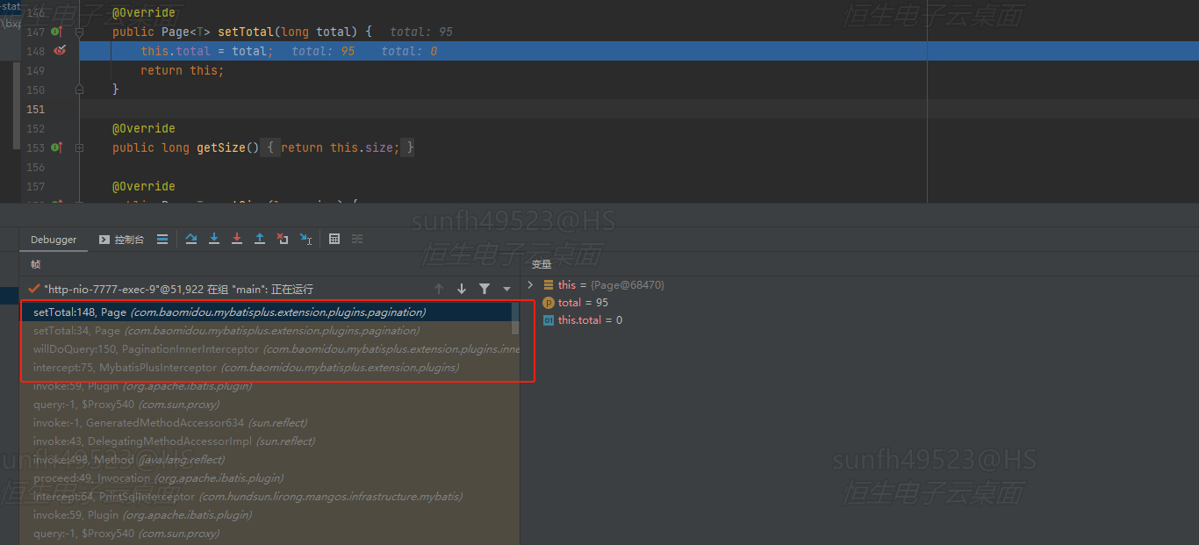Click the Run to Cursor icon
This screenshot has width=1199, height=545.
(305, 239)
